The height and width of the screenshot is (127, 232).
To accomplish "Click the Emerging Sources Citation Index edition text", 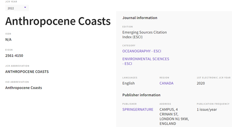I will pyautogui.click(x=144, y=34).
